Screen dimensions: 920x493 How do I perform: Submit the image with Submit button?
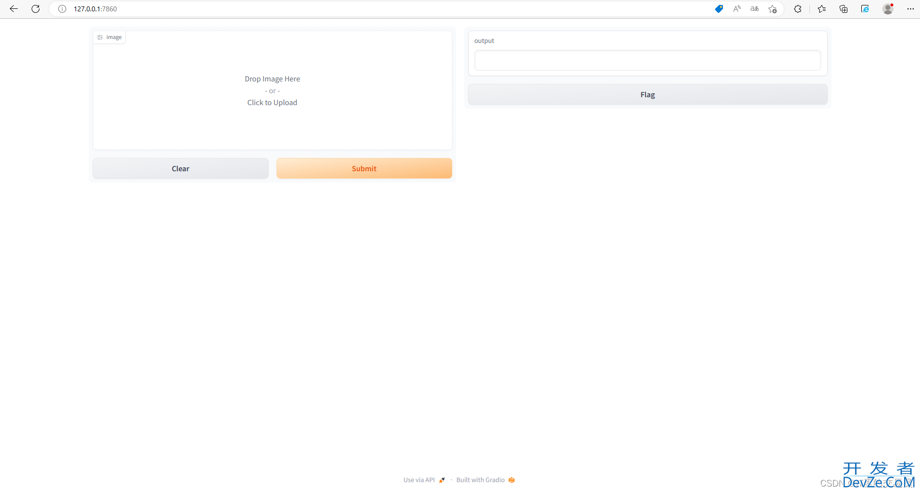(x=364, y=169)
